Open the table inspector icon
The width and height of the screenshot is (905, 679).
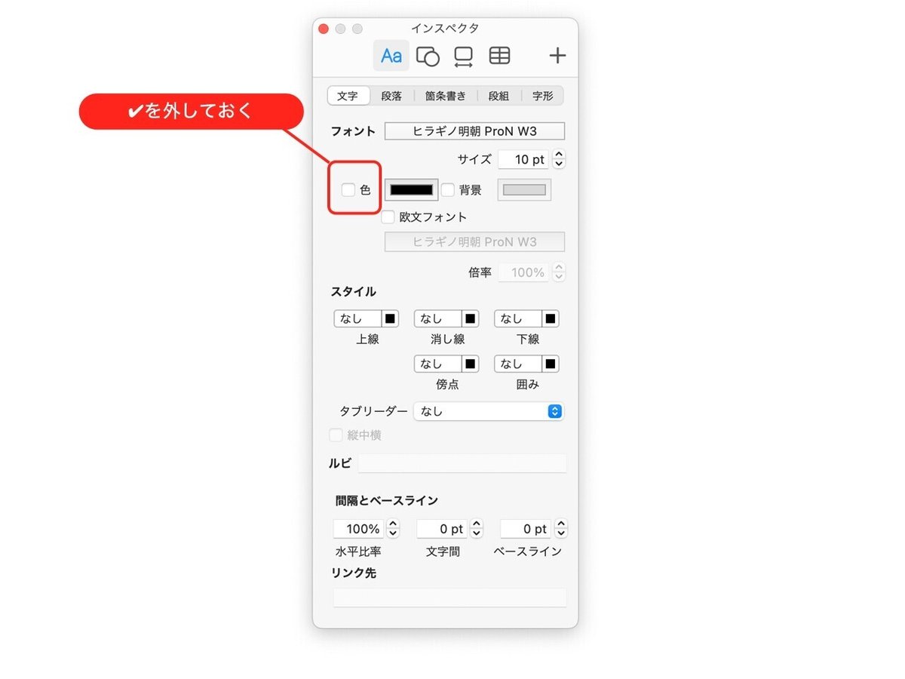point(499,55)
